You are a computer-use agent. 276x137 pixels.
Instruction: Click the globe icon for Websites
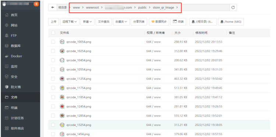7,25
